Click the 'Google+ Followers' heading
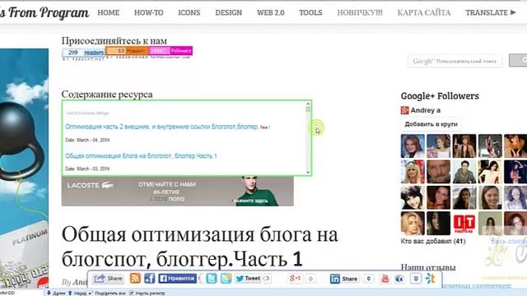The width and height of the screenshot is (527, 296). click(440, 96)
